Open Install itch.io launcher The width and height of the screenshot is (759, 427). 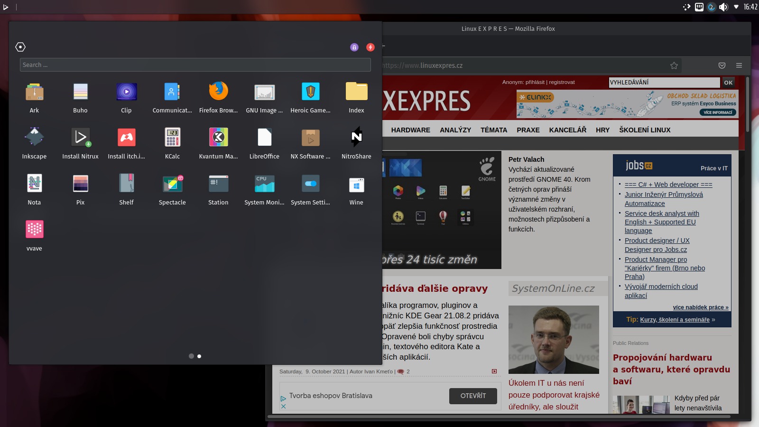coord(126,144)
